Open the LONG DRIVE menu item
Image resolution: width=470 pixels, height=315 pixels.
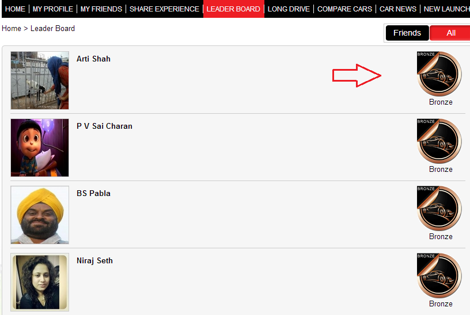[x=289, y=9]
